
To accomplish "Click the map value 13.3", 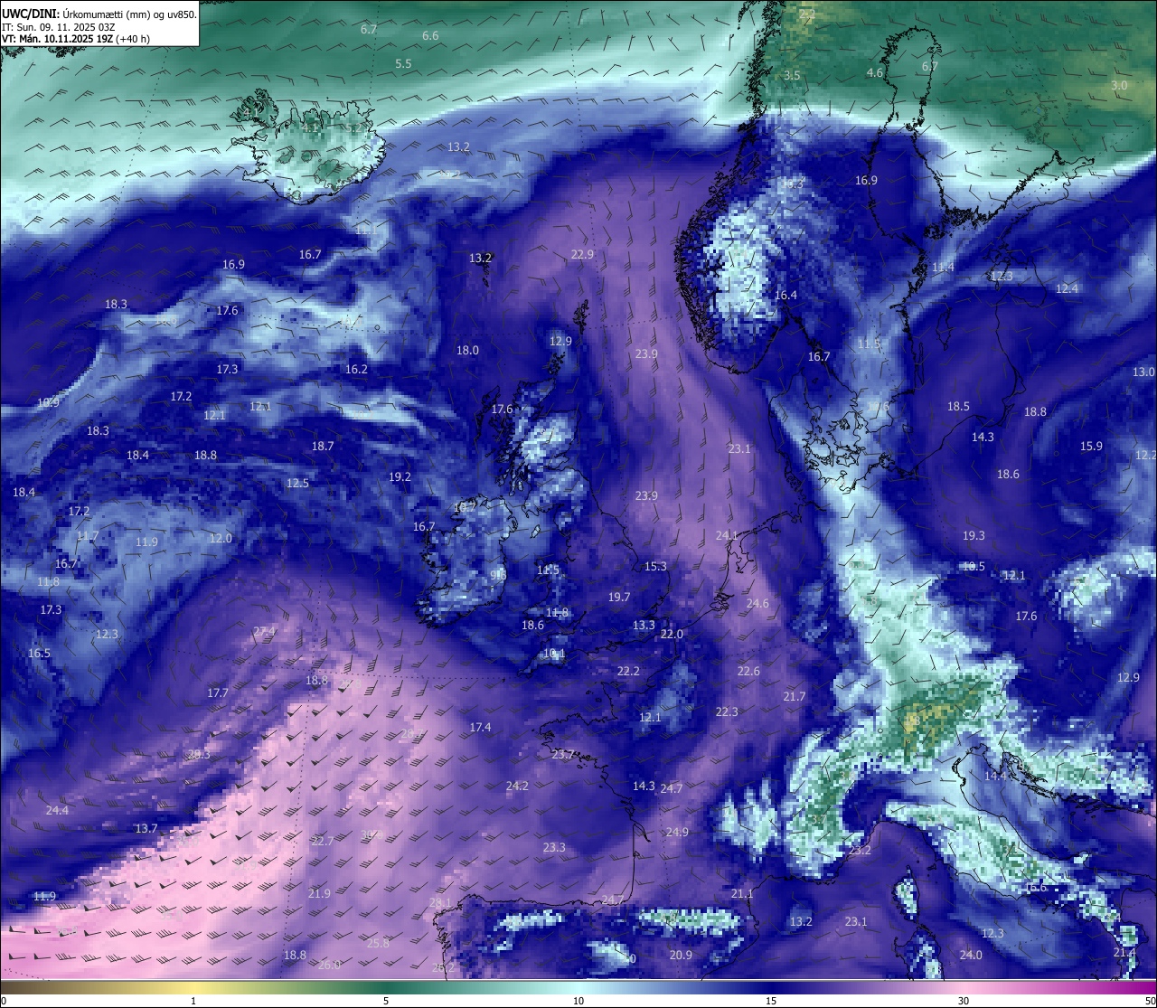I will point(644,625).
